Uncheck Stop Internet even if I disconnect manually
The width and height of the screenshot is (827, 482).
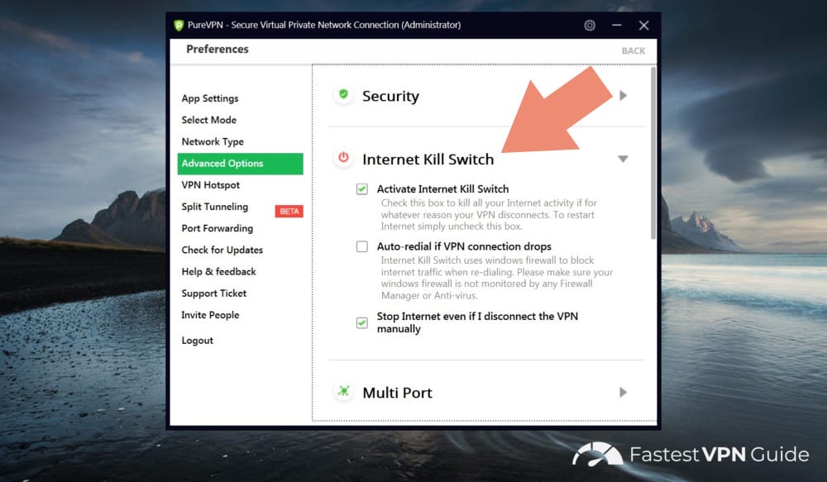point(362,322)
